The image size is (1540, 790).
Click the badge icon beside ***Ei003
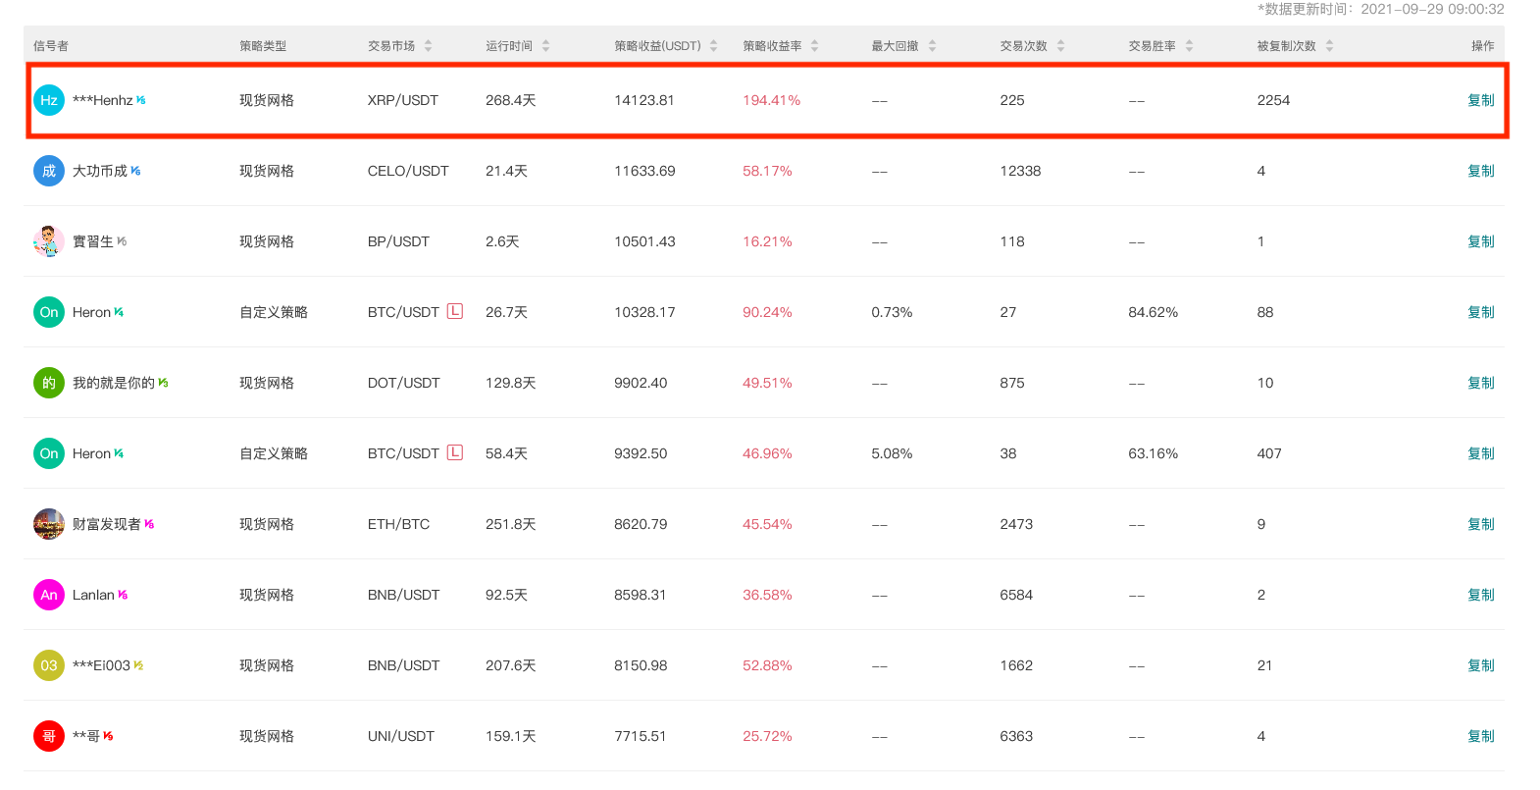click(x=138, y=665)
